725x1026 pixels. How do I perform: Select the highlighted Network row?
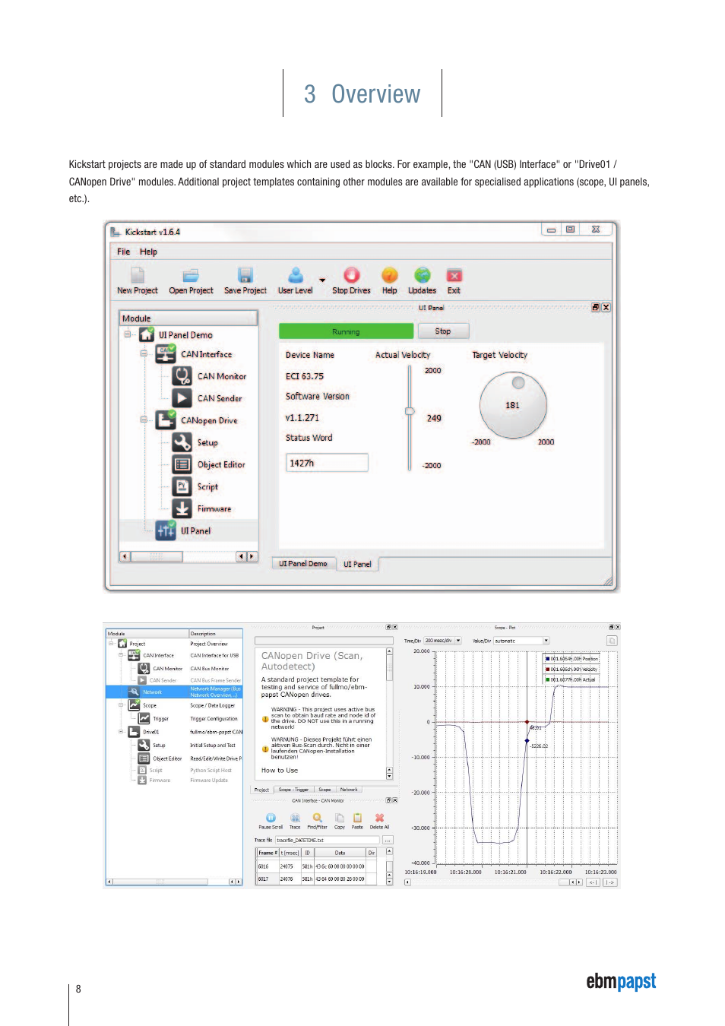174,692
